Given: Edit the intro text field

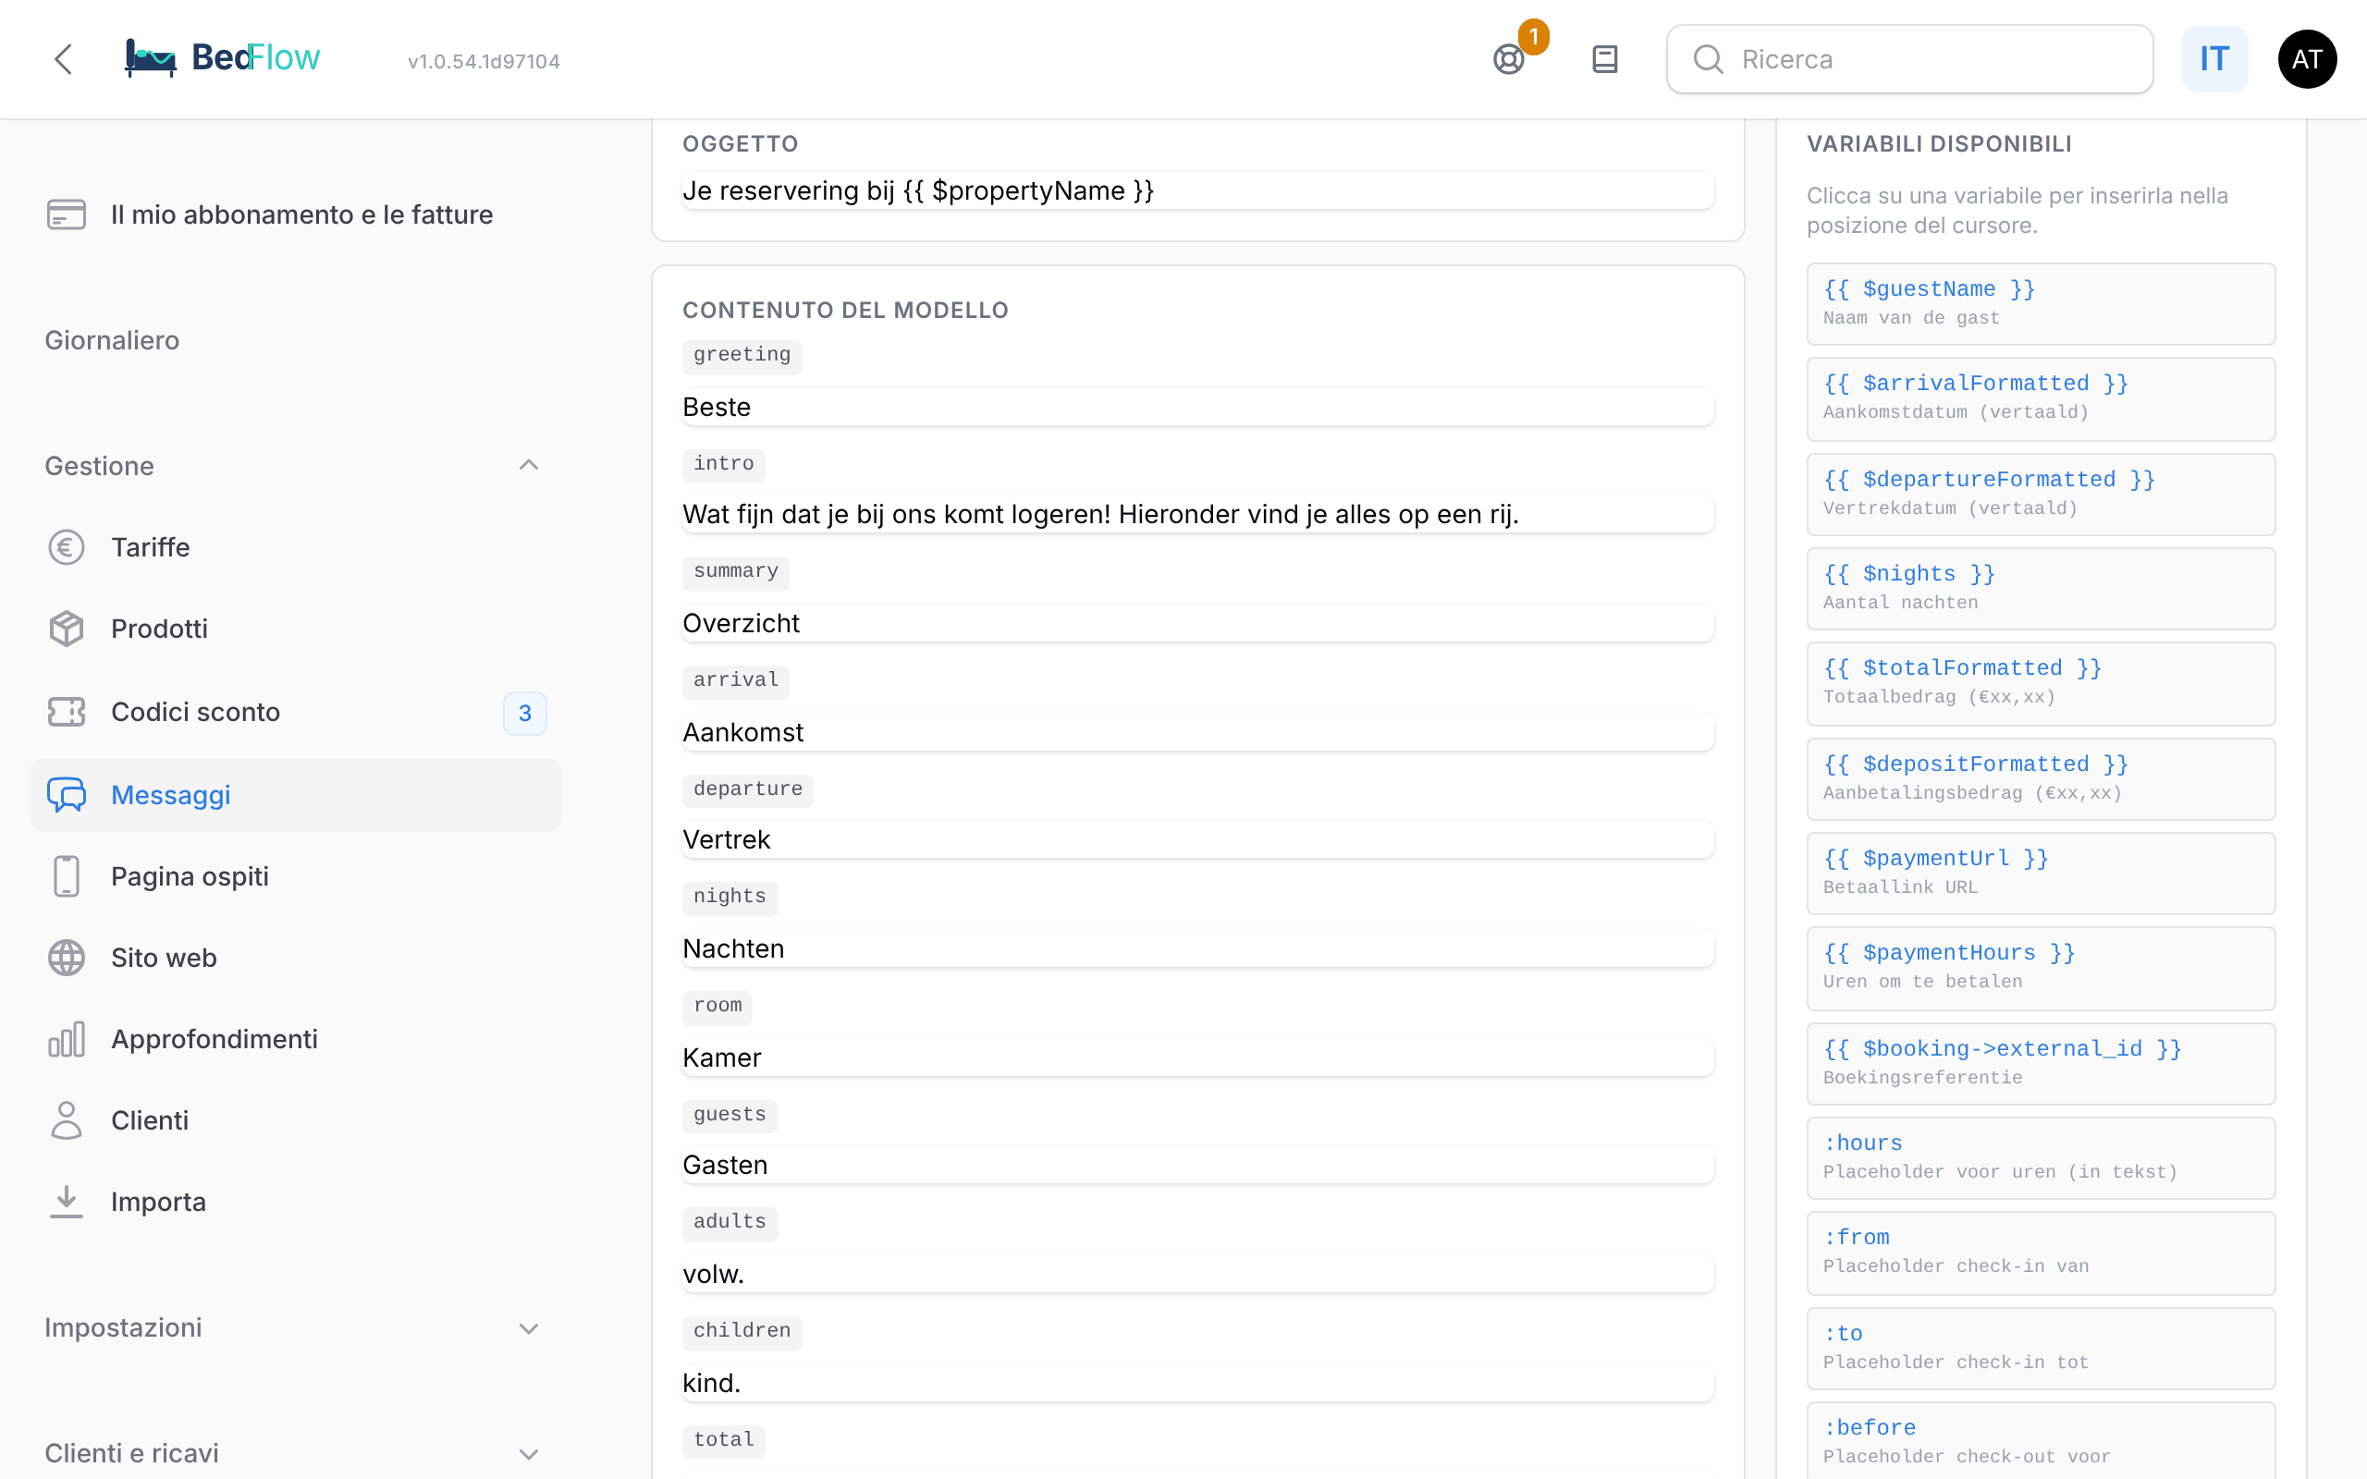Looking at the screenshot, I should (1197, 515).
